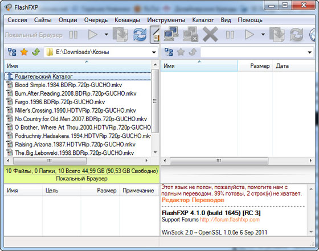Click the right pane refresh icon

[x=296, y=35]
